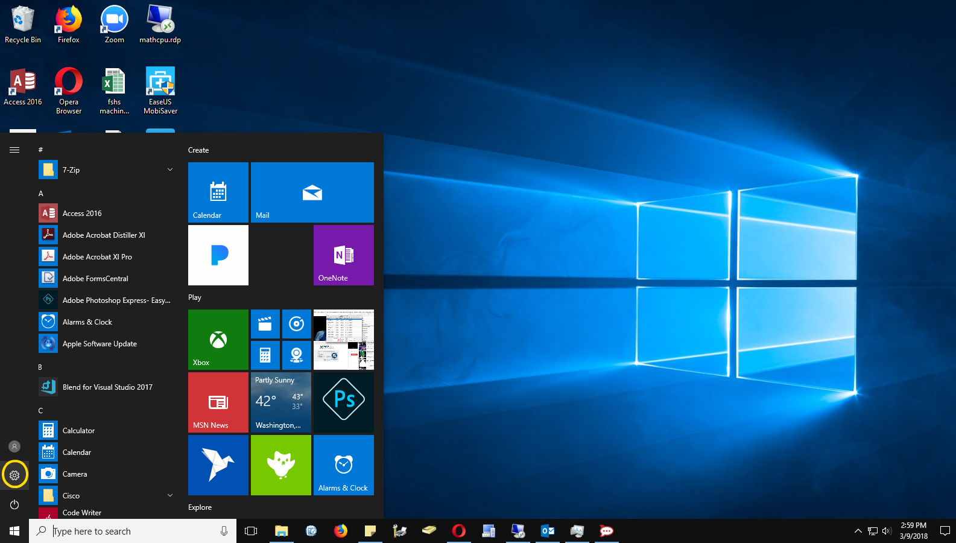This screenshot has height=543, width=956.
Task: Click the microphone icon in search box
Action: [x=224, y=531]
